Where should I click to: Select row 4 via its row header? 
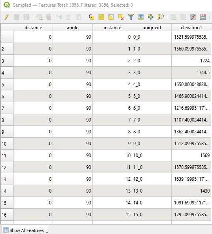click(7, 73)
